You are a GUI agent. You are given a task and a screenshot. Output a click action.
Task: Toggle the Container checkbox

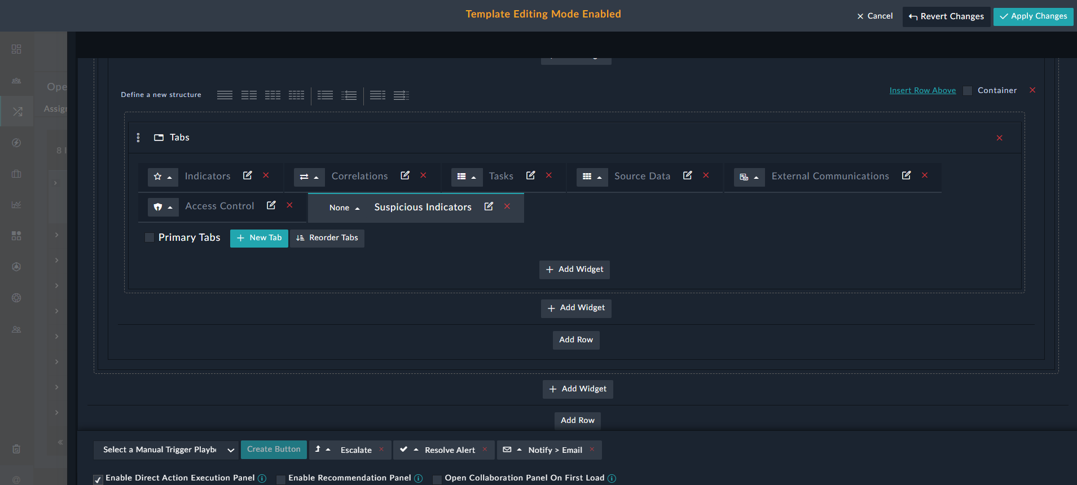point(968,91)
